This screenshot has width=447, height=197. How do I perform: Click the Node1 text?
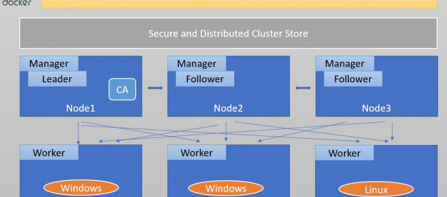point(80,108)
